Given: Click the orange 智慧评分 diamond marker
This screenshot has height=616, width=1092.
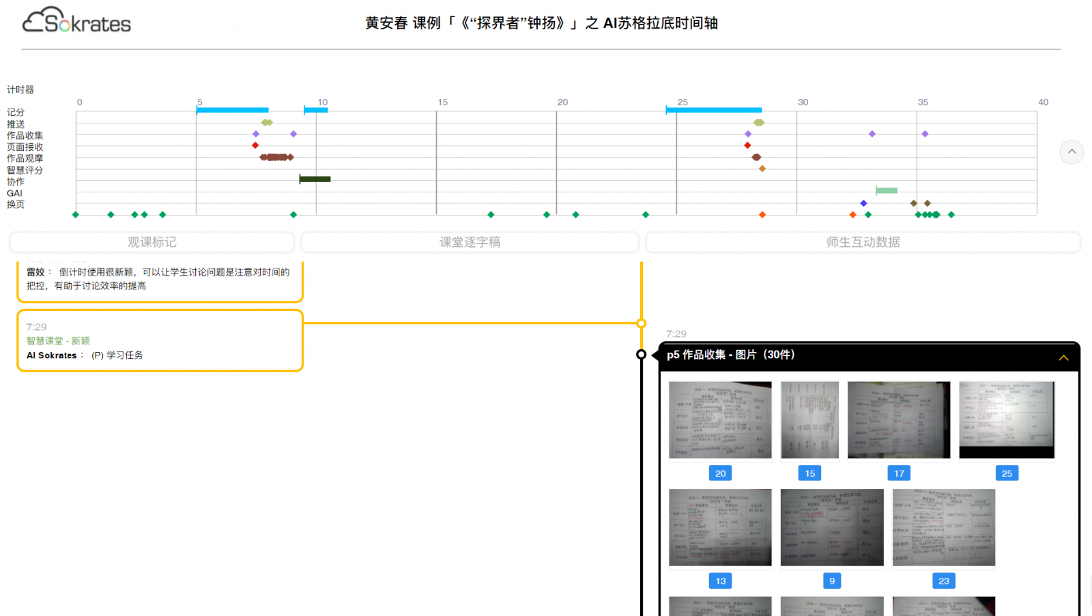Looking at the screenshot, I should [762, 168].
